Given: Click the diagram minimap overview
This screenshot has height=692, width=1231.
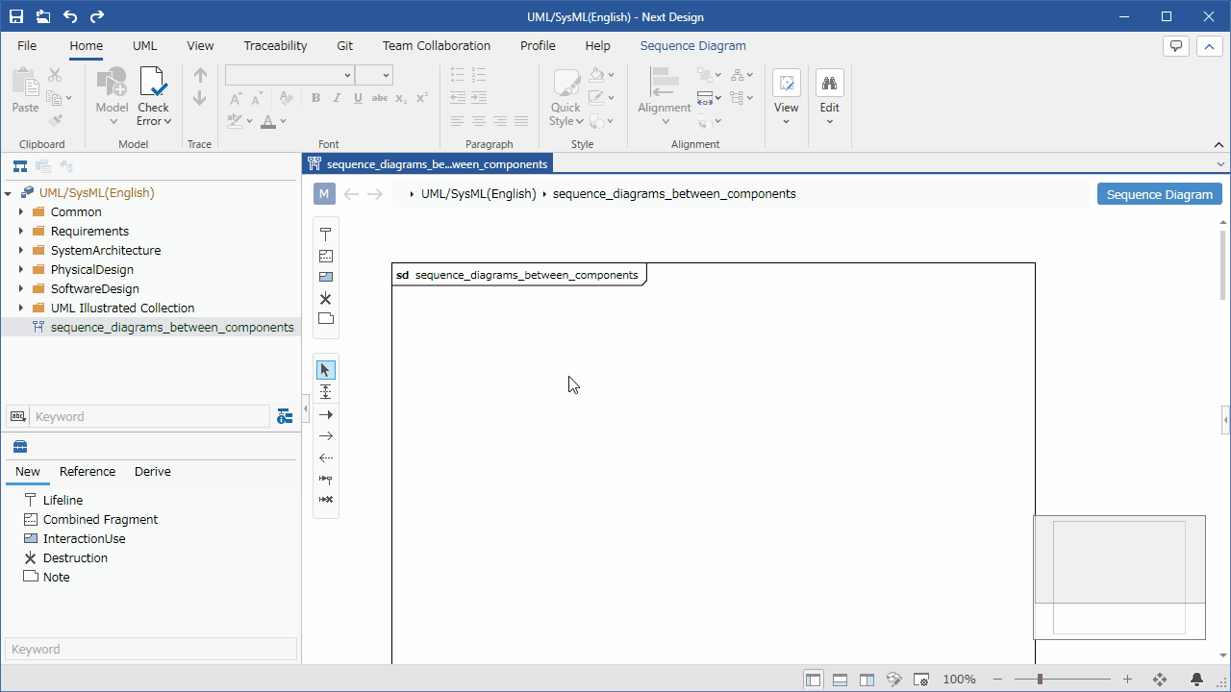Looking at the screenshot, I should click(x=1119, y=577).
